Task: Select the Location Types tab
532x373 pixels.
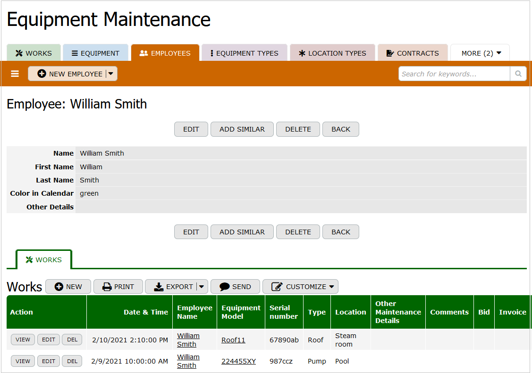Action: pos(332,53)
